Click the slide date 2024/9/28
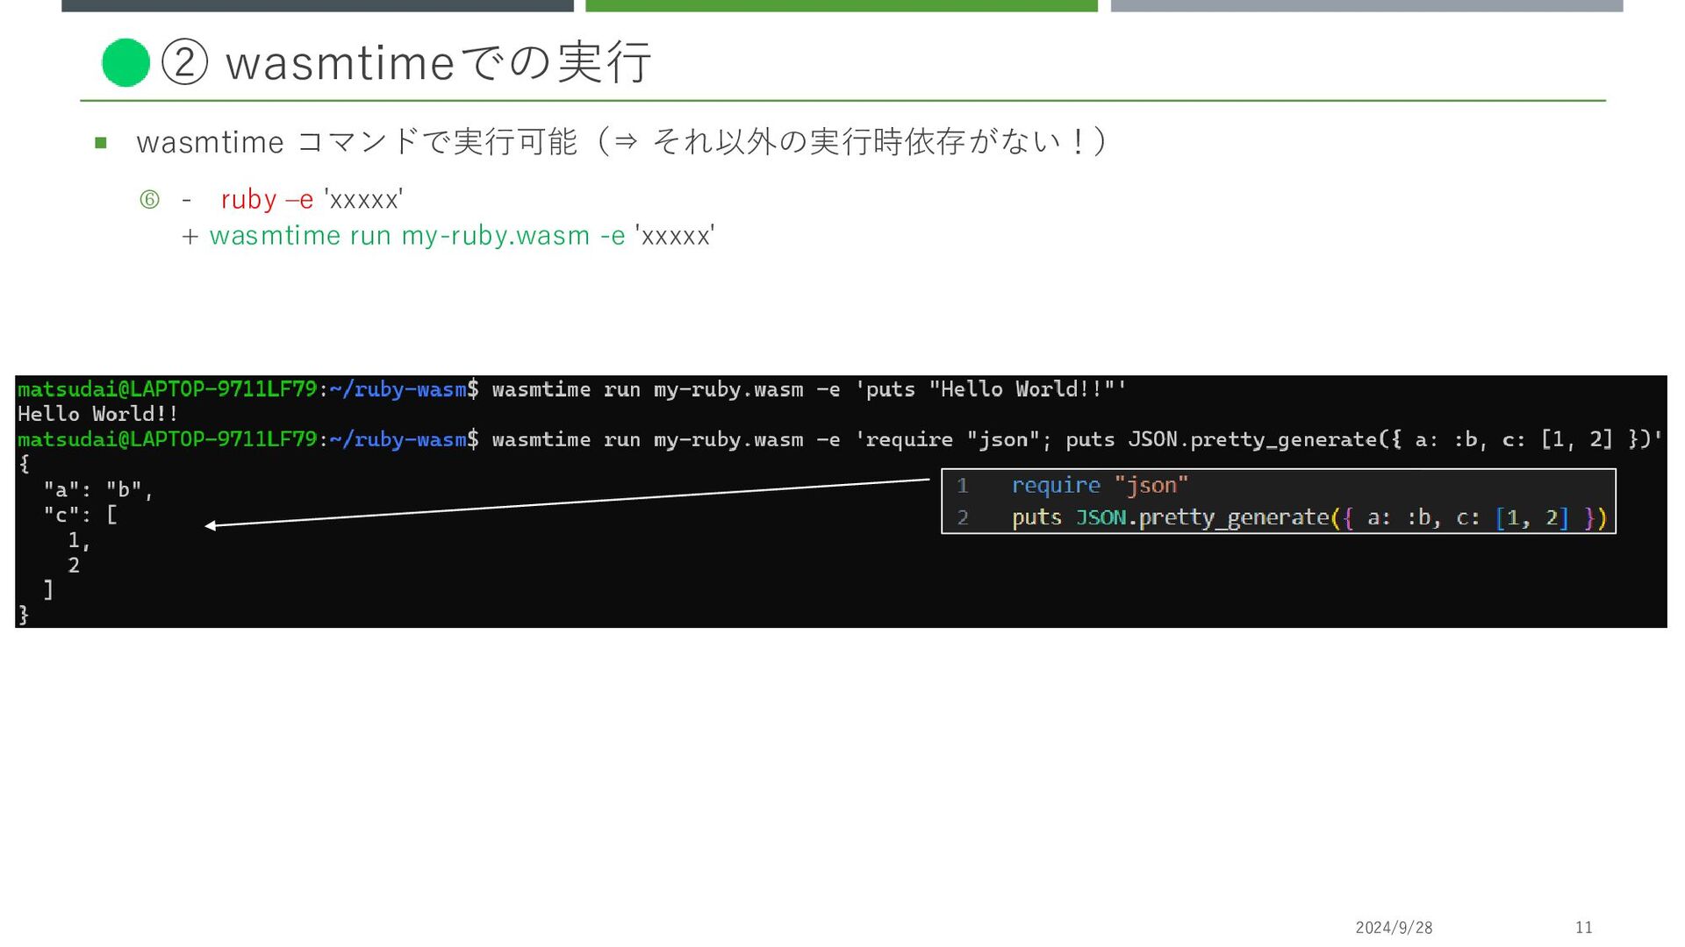The image size is (1685, 947). point(1393,927)
